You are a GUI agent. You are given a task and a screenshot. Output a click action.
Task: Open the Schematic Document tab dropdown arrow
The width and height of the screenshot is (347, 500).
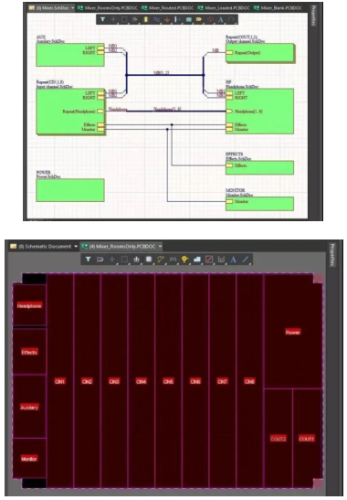pyautogui.click(x=76, y=246)
